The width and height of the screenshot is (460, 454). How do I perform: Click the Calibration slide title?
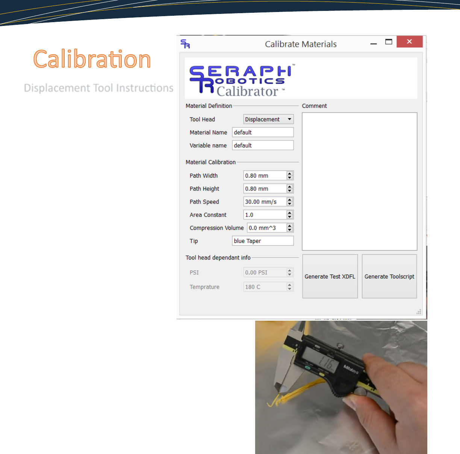[92, 59]
